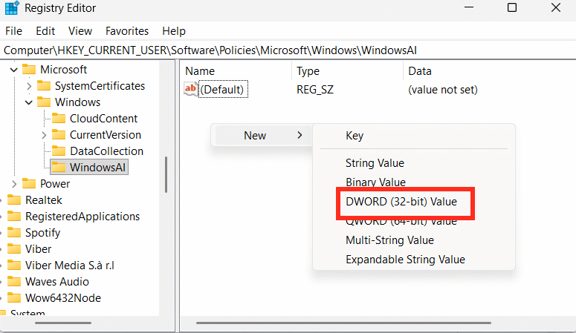The height and width of the screenshot is (333, 576).
Task: Click the SystemCertificates folder icon
Action: [44, 86]
